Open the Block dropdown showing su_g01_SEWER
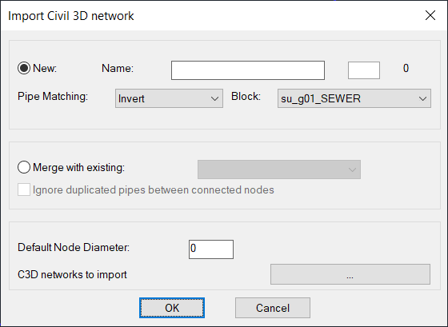Image resolution: width=448 pixels, height=327 pixels. pyautogui.click(x=354, y=98)
